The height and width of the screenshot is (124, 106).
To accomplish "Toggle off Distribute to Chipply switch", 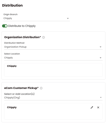I will click(5, 26).
